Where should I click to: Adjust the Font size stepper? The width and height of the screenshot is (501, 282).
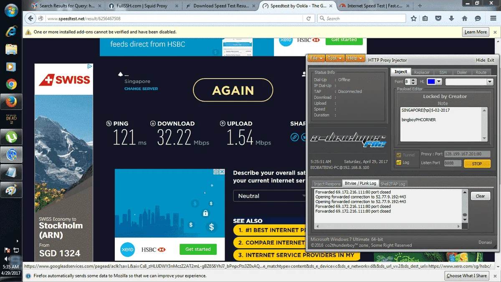click(x=413, y=82)
